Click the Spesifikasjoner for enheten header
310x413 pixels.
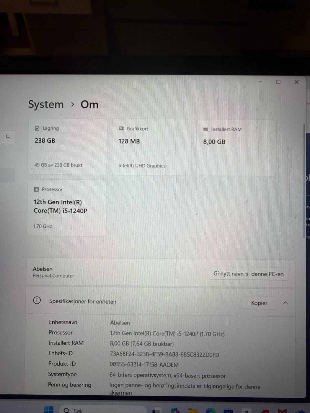point(83,301)
